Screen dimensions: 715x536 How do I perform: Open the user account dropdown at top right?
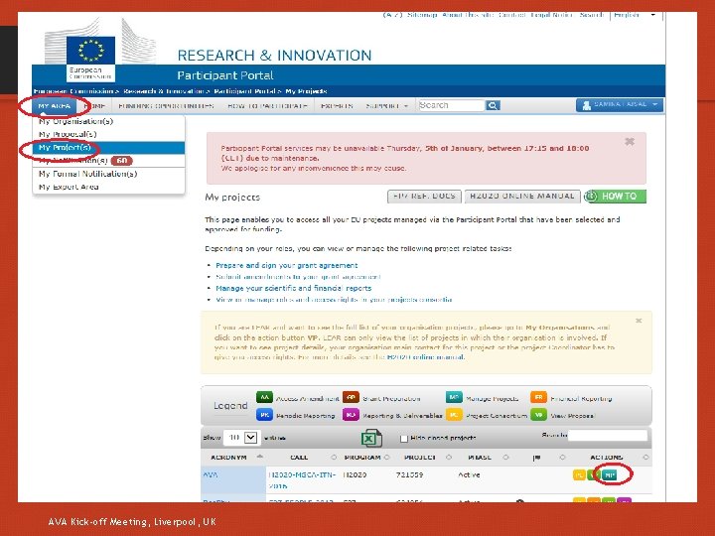pos(620,105)
